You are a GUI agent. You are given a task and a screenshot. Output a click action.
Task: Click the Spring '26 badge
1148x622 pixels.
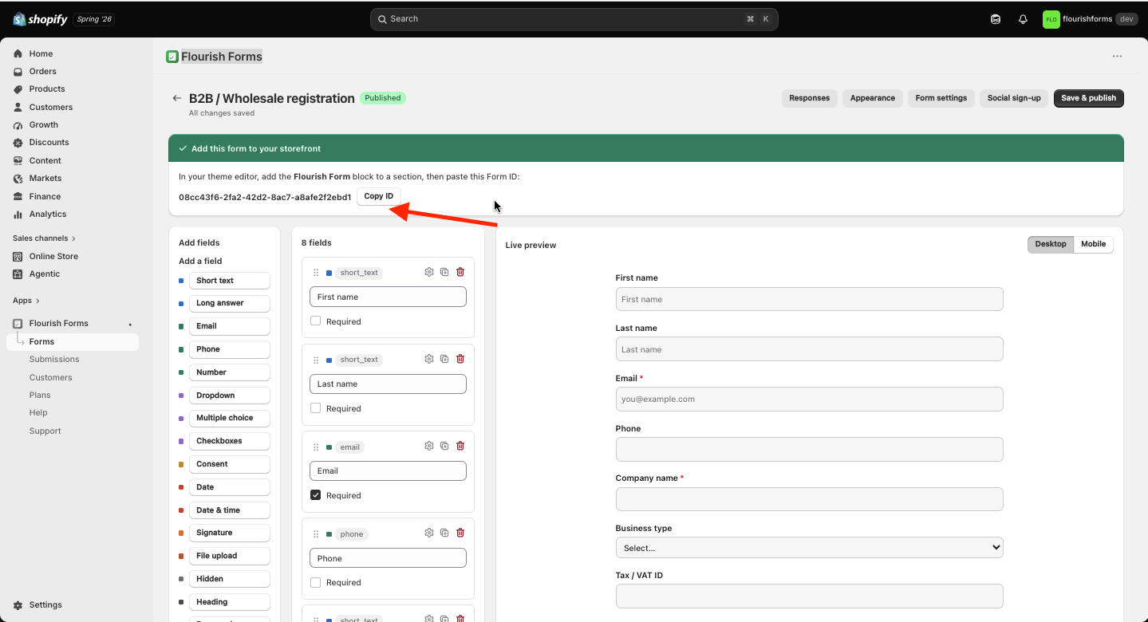point(94,19)
